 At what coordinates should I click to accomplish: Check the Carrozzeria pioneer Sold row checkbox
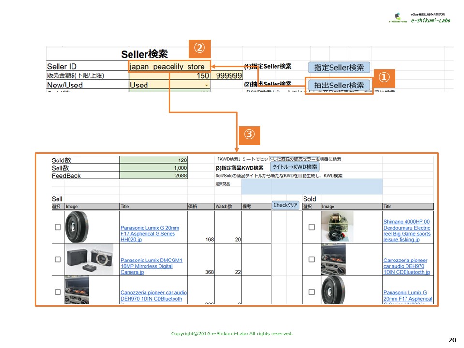pos(312,259)
